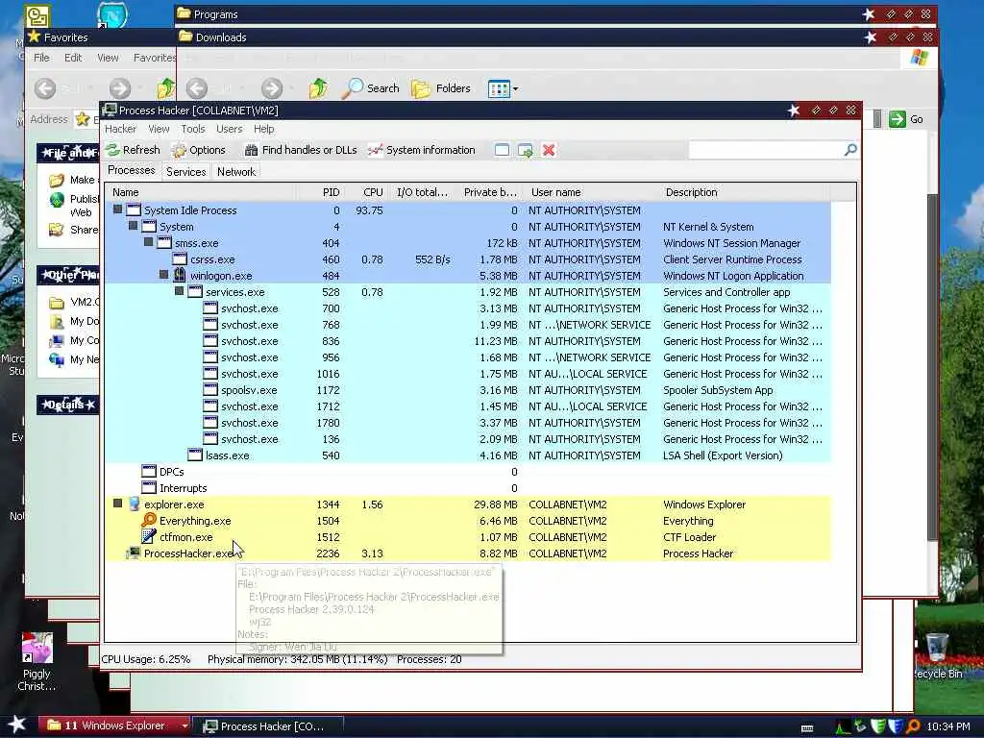Open System information window
The width and height of the screenshot is (984, 738).
[x=422, y=150]
